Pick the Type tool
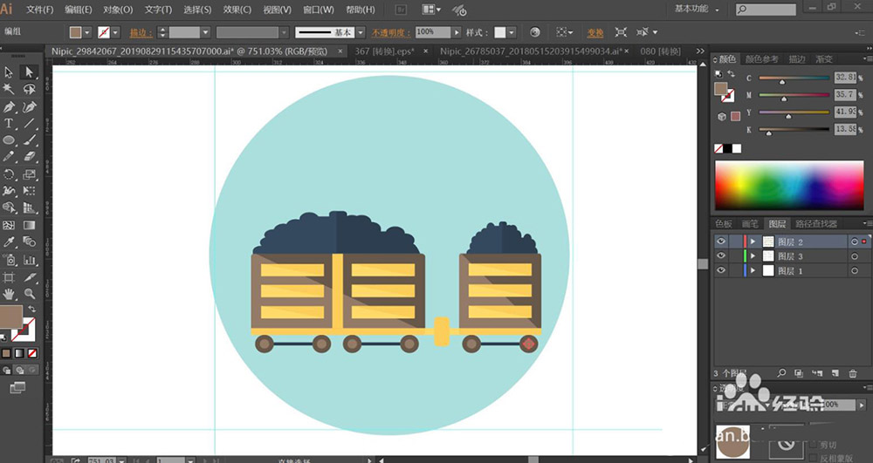This screenshot has width=873, height=463. point(9,123)
